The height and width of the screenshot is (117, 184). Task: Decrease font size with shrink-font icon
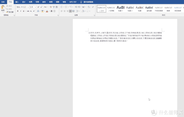(x=41, y=7)
